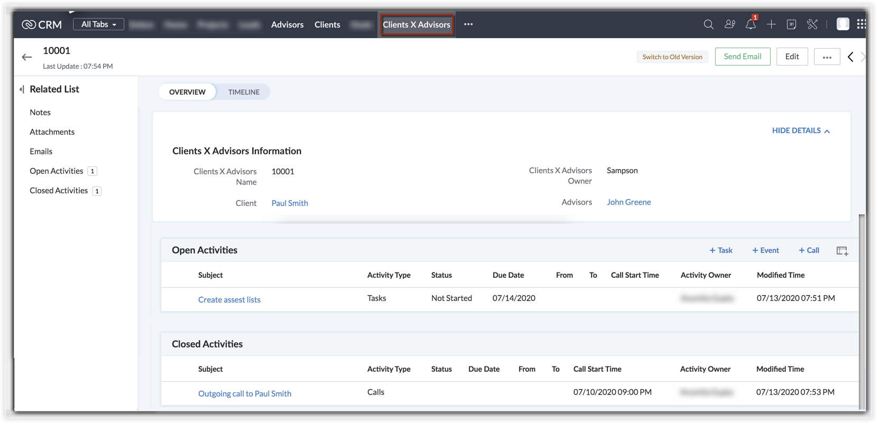
Task: Click the plus quick-create icon
Action: 771,24
